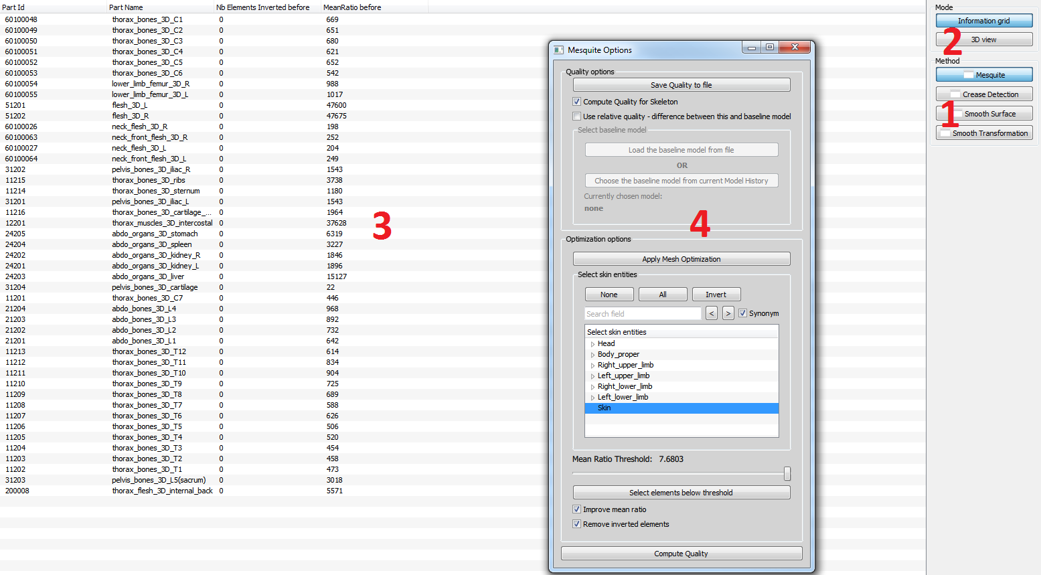Go to next search result arrow
The height and width of the screenshot is (575, 1041).
pyautogui.click(x=728, y=313)
